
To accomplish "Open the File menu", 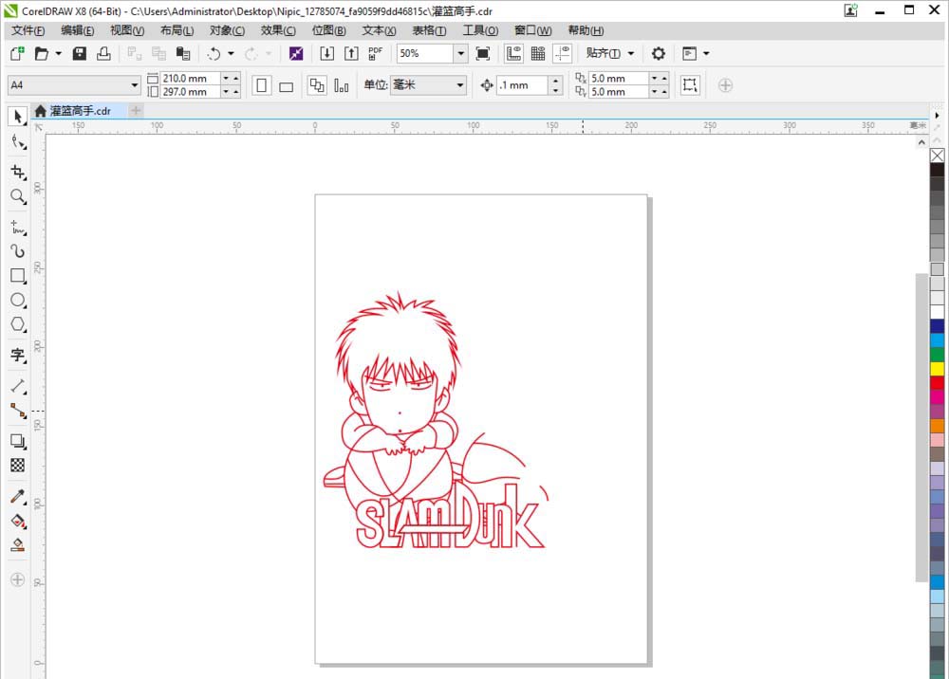I will click(28, 31).
